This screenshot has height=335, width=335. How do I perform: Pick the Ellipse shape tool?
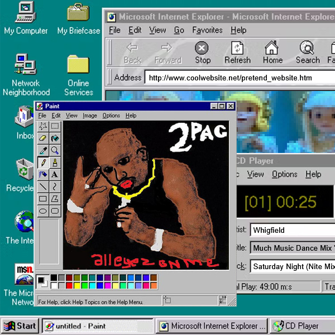pyautogui.click(x=43, y=211)
